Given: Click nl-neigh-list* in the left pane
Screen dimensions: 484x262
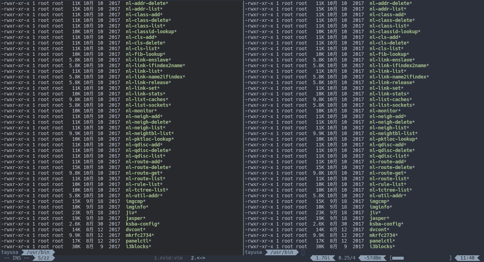Looking at the screenshot, I should (x=146, y=128).
